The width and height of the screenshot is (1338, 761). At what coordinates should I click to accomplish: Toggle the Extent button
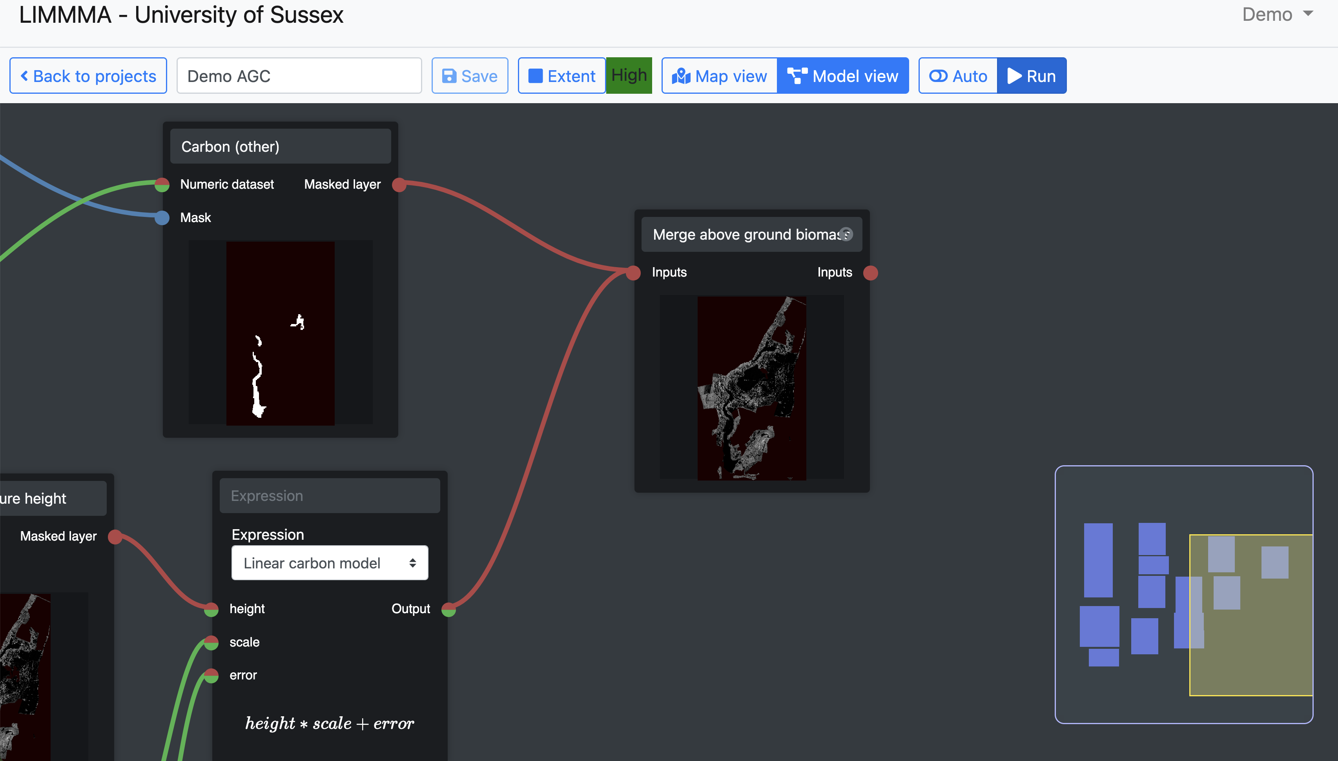[561, 76]
